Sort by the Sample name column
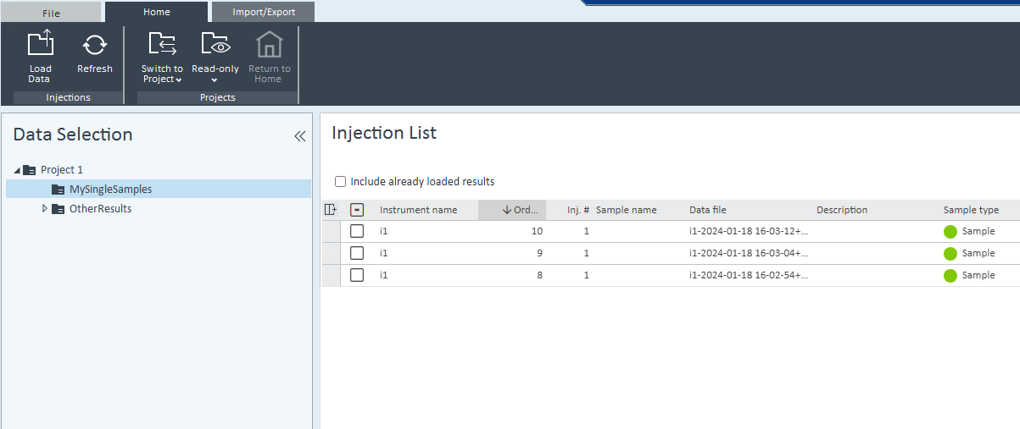This screenshot has width=1020, height=429. click(626, 210)
